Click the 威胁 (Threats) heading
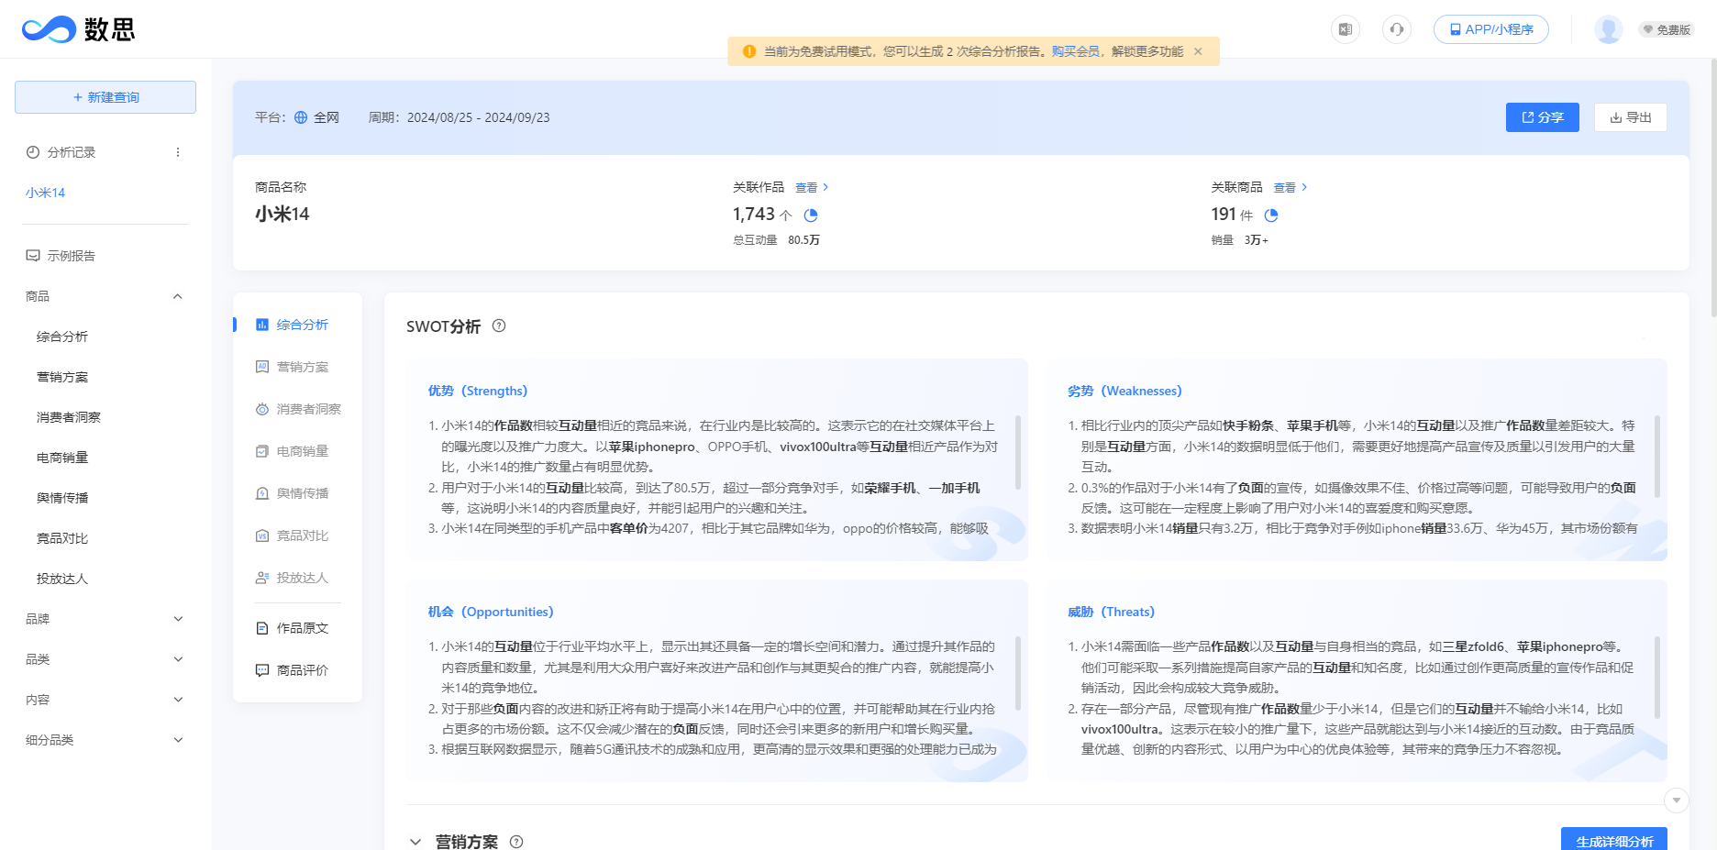 [1111, 612]
